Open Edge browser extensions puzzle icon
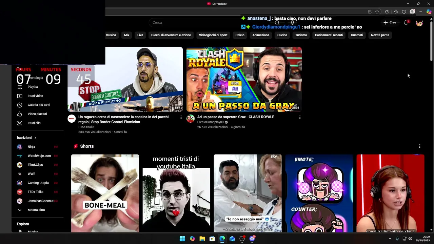434x244 pixels. click(x=387, y=12)
